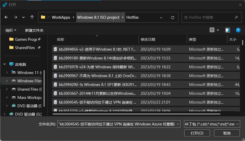Image resolution: width=245 pixels, height=141 pixels.
Task: Collapse the 此电脑 tree node
Action: (5, 64)
